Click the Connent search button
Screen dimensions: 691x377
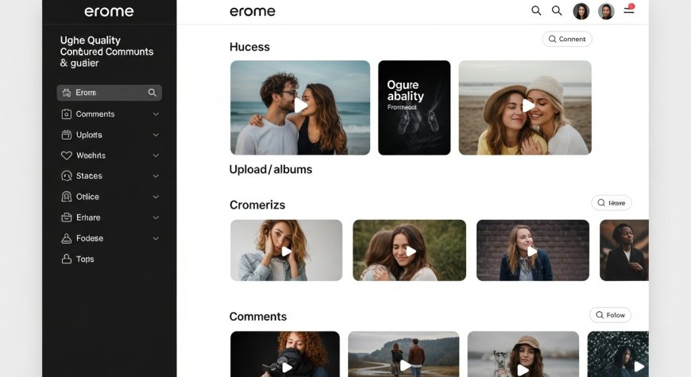click(567, 39)
